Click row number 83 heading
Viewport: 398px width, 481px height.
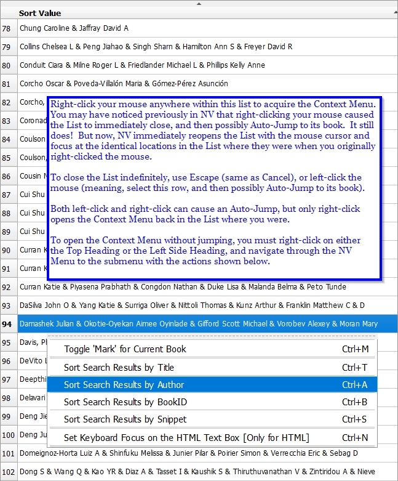coord(9,121)
